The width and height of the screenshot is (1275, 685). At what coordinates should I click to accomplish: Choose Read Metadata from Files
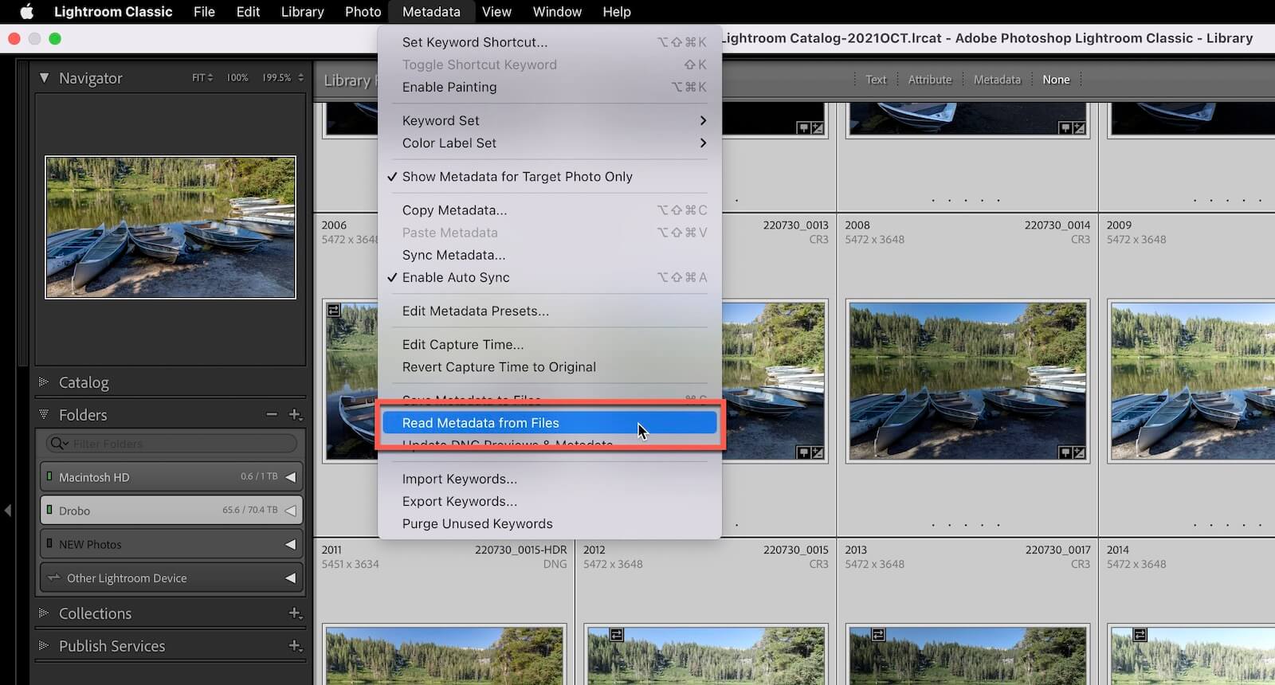tap(550, 423)
